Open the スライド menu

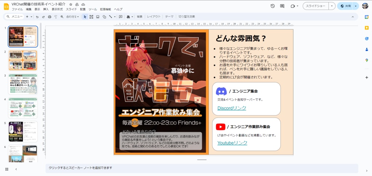(x=72, y=9)
